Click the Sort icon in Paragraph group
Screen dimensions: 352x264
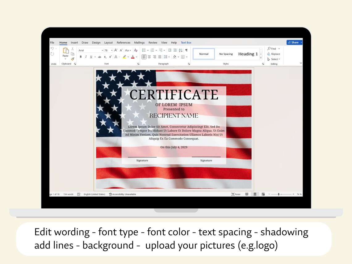coord(181,50)
